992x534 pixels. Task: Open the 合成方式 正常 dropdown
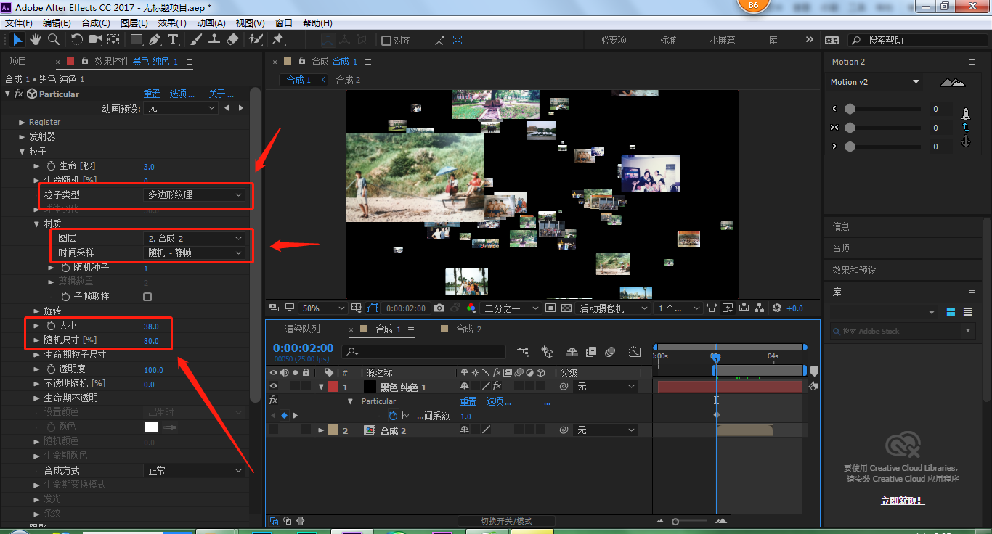coord(195,470)
